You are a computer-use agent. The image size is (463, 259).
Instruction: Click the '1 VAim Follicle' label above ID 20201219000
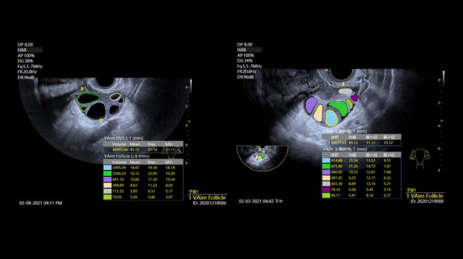coord(424,196)
